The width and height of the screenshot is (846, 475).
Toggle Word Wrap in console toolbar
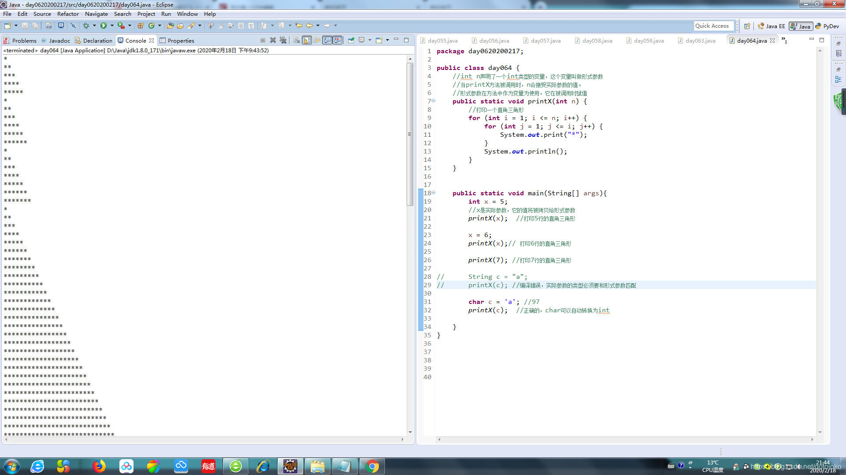click(x=317, y=40)
